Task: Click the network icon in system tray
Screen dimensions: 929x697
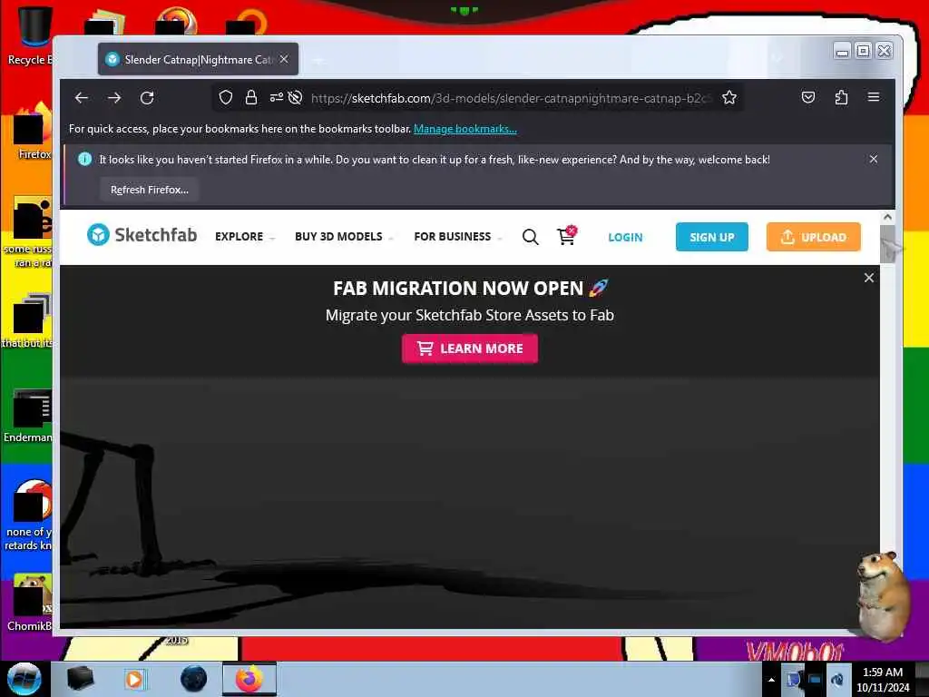Action: [x=815, y=680]
